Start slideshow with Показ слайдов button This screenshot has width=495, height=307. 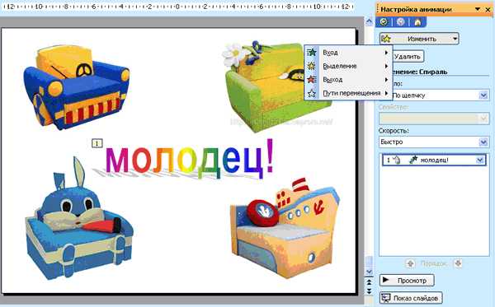coord(411,298)
